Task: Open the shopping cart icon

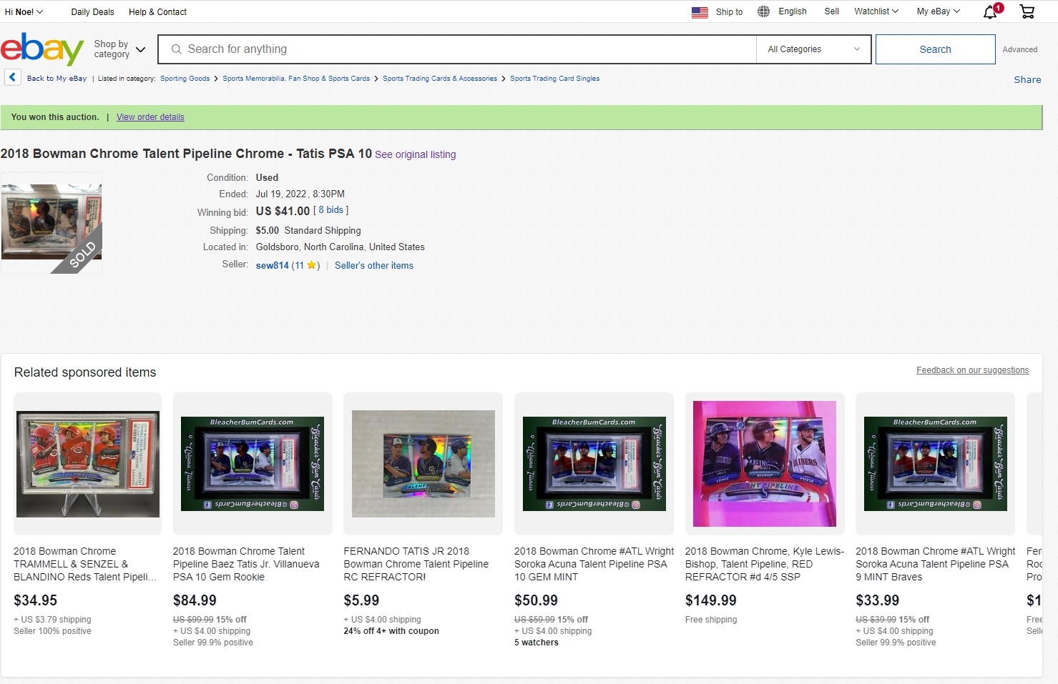Action: (x=1027, y=11)
